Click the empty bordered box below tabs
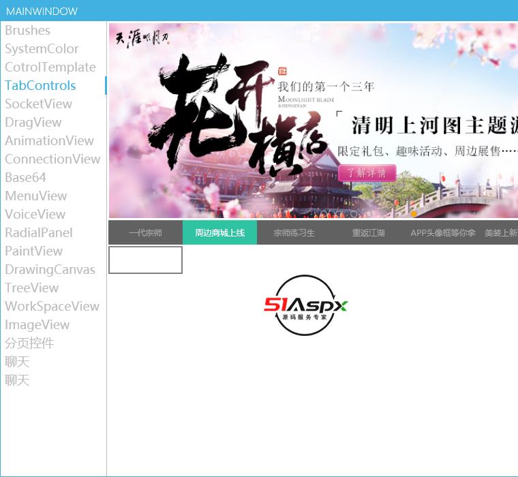Screen dimensions: 518x477 (145, 260)
